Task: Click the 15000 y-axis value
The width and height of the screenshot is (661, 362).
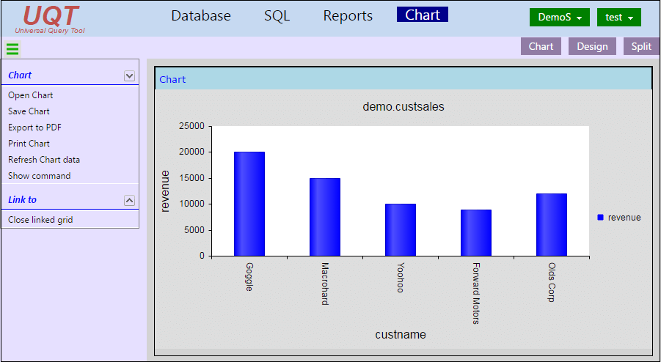Action: 191,178
